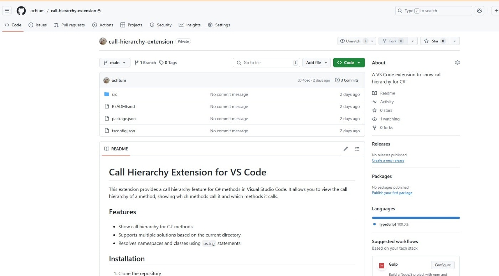
Task: Click ochtum owner in breadcrumb
Action: click(37, 11)
